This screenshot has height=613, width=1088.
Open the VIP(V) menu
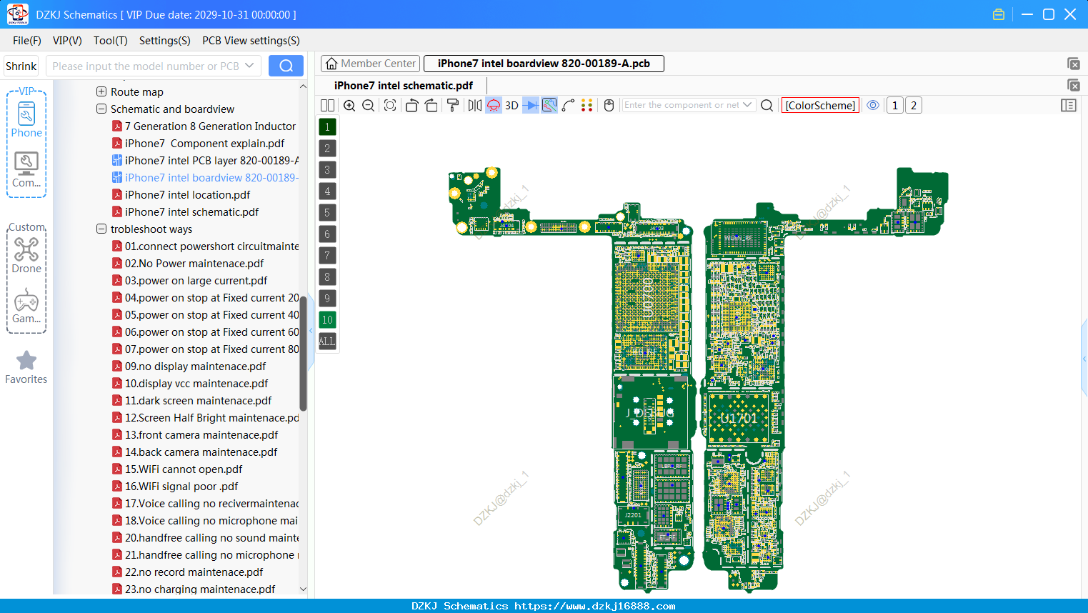click(x=67, y=41)
